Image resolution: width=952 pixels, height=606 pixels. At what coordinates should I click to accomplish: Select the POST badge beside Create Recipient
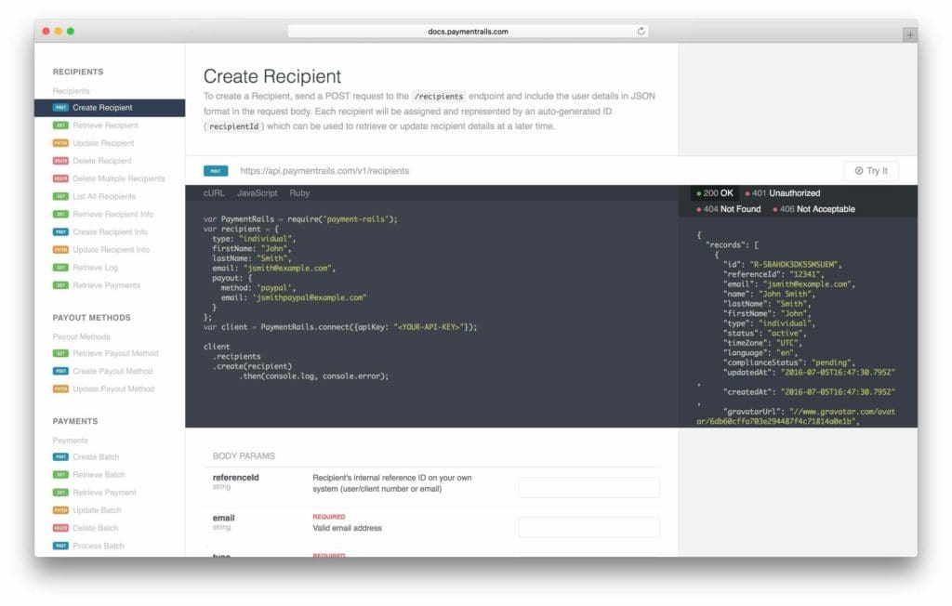pos(61,108)
